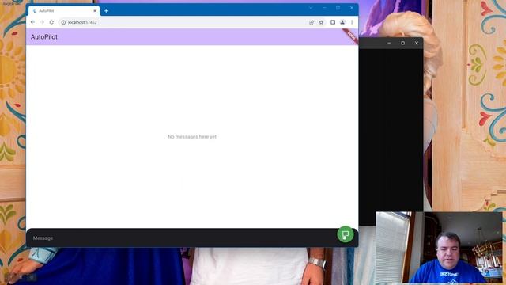This screenshot has width=506, height=285.
Task: Open Chrome three-dot menu
Action: [352, 22]
